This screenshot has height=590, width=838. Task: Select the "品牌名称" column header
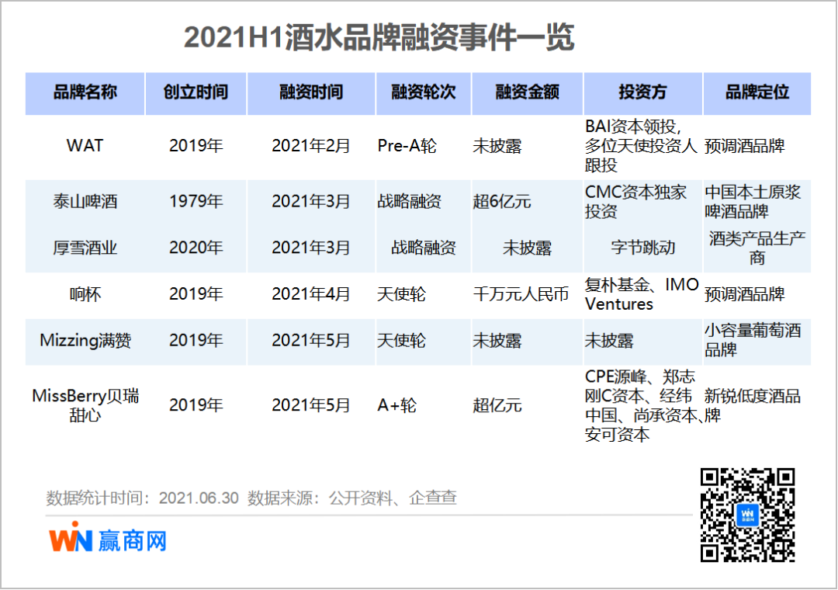tap(85, 92)
